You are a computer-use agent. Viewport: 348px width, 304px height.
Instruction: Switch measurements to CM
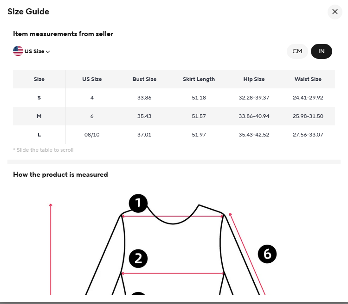click(297, 51)
